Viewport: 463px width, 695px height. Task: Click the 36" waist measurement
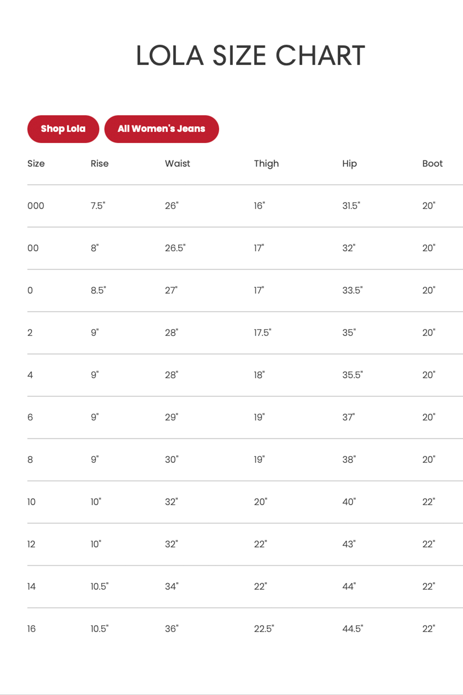pos(172,629)
